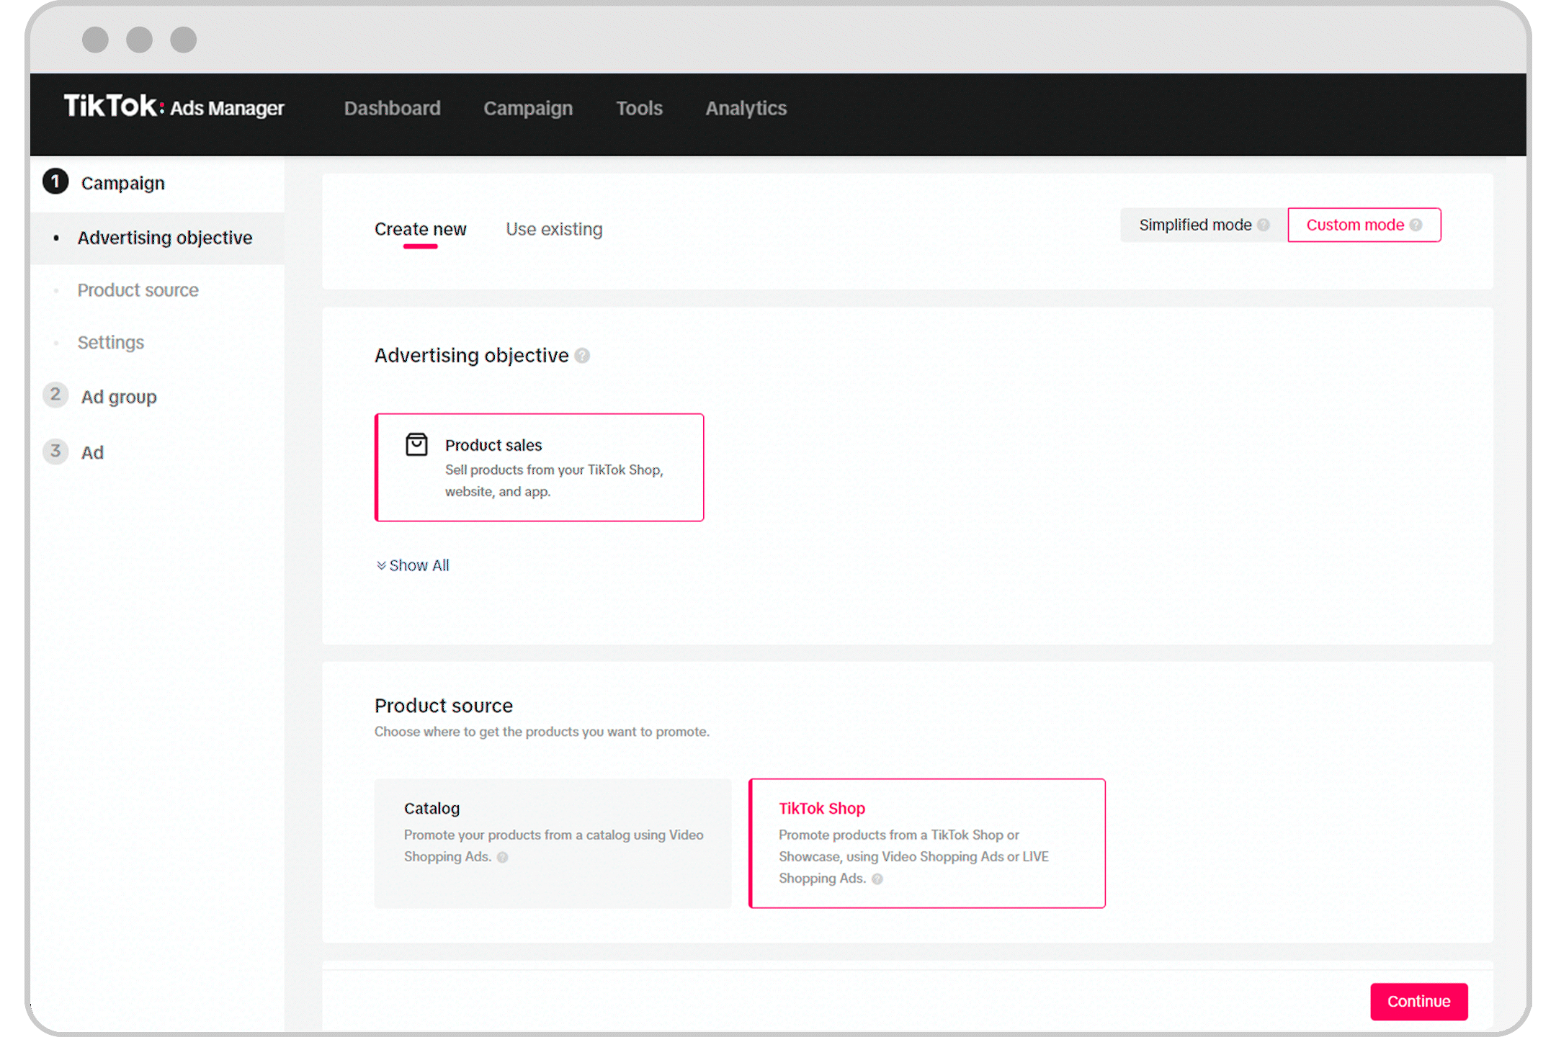Click the step 1 circle icon
Viewport: 1556px width, 1037px height.
pos(55,181)
